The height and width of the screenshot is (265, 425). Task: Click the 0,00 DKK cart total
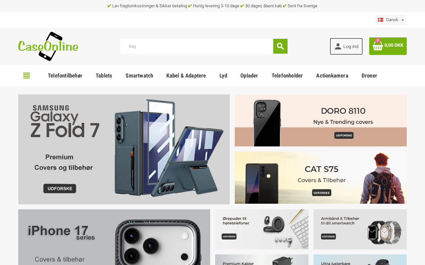(394, 45)
